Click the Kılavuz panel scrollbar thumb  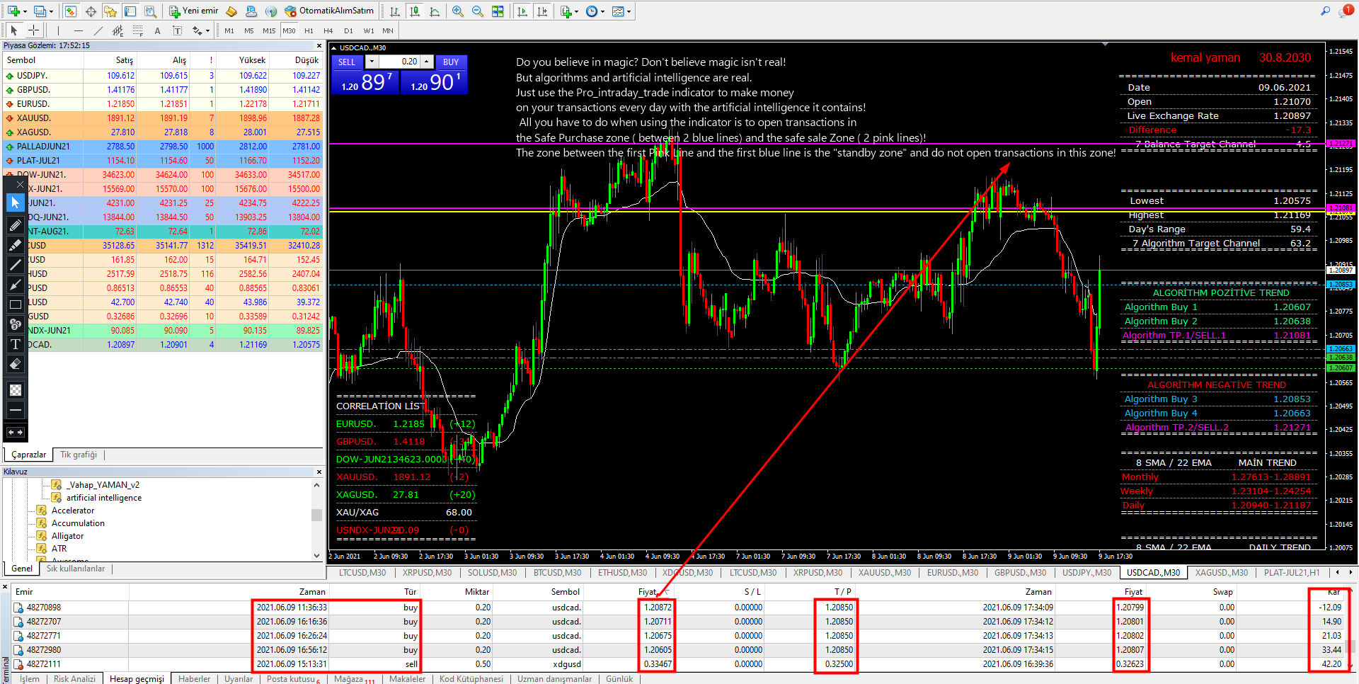point(316,515)
